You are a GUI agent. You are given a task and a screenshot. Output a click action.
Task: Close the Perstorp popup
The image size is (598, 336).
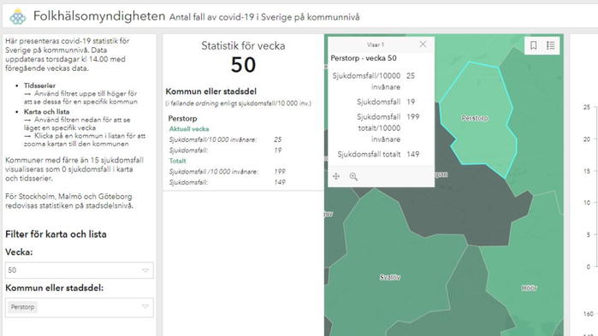(x=423, y=44)
